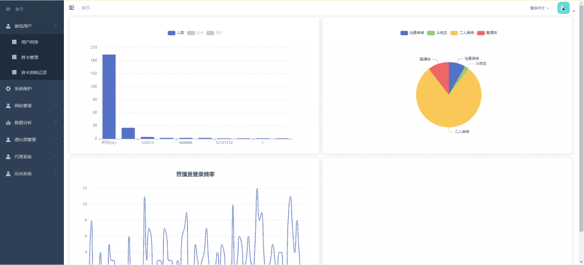Expand the 系统维护 menu chevron
Screen dimensions: 584x265
[56, 88]
